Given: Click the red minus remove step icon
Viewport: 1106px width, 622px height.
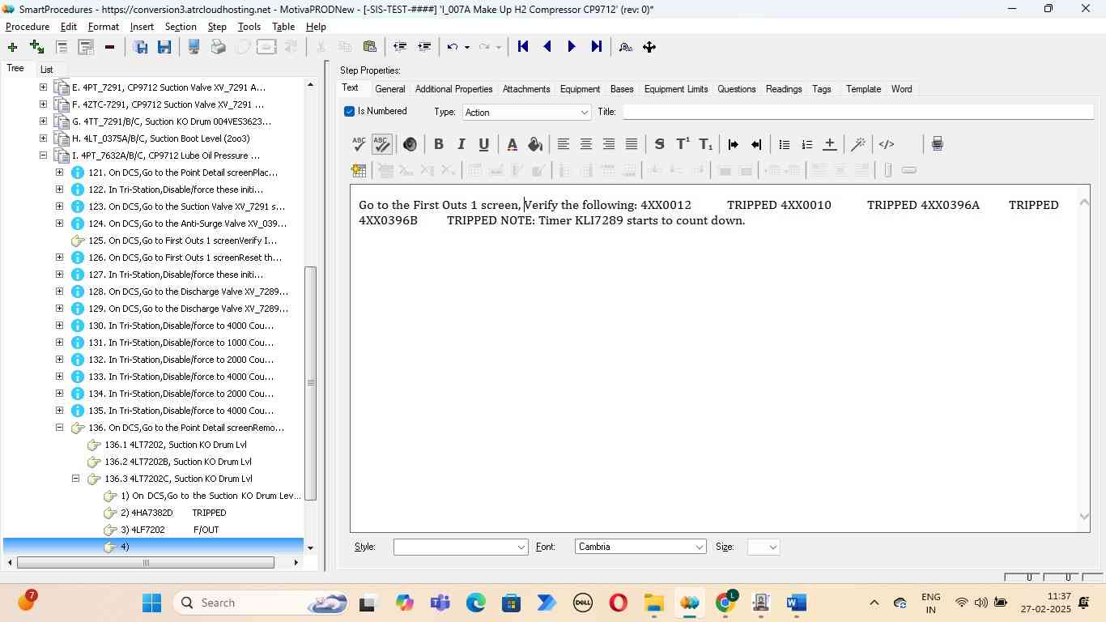Looking at the screenshot, I should (x=109, y=47).
